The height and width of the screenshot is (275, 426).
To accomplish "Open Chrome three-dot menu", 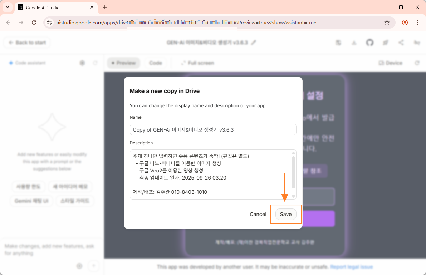I will 418,23.
